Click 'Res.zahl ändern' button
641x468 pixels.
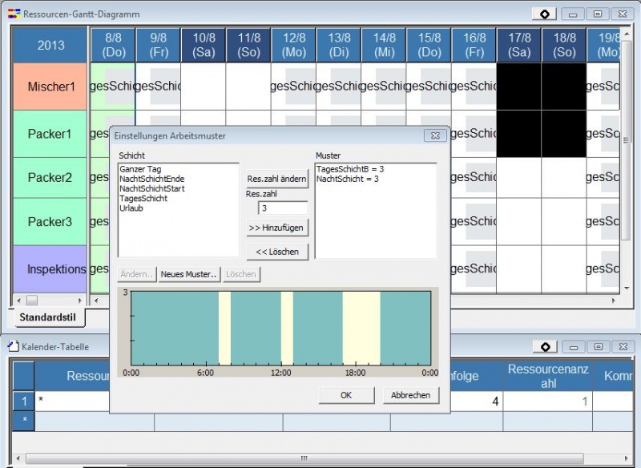277,179
